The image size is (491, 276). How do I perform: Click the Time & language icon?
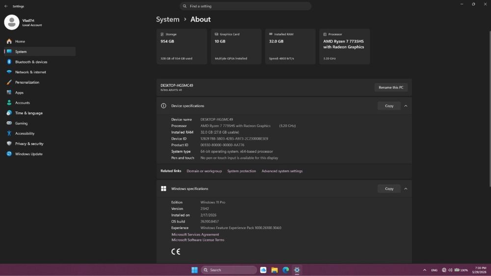9,113
